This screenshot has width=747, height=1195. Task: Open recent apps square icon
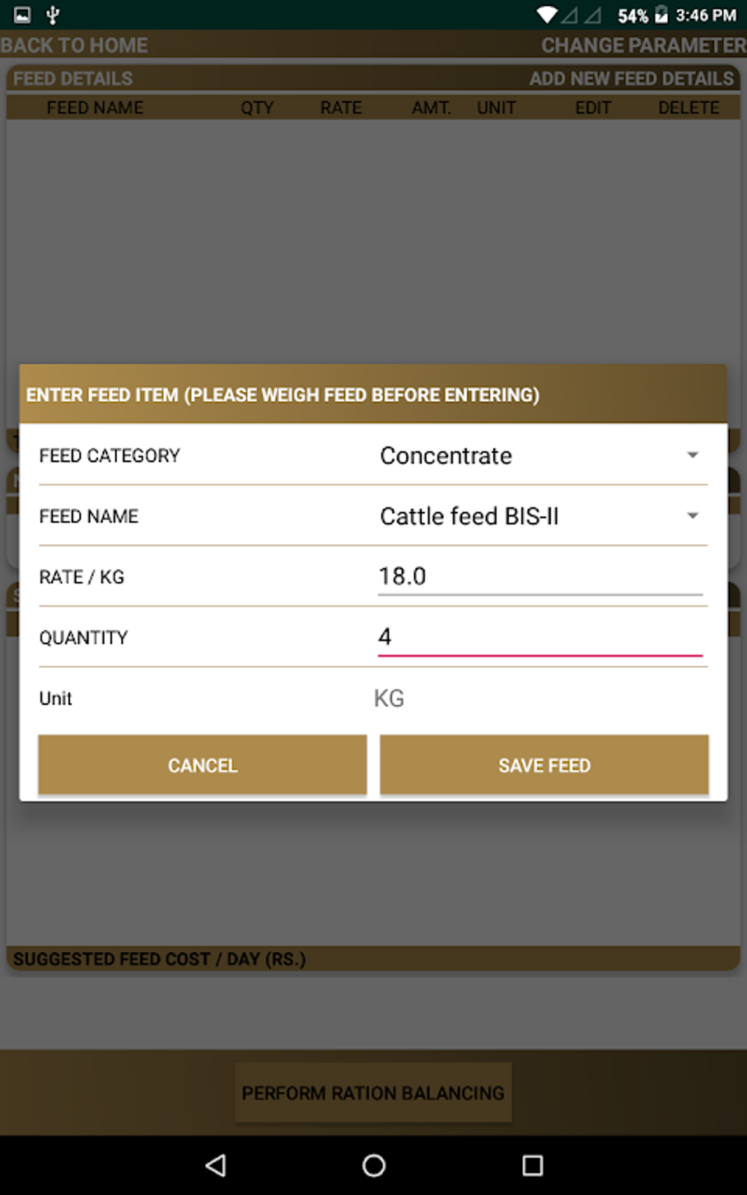pos(532,1164)
